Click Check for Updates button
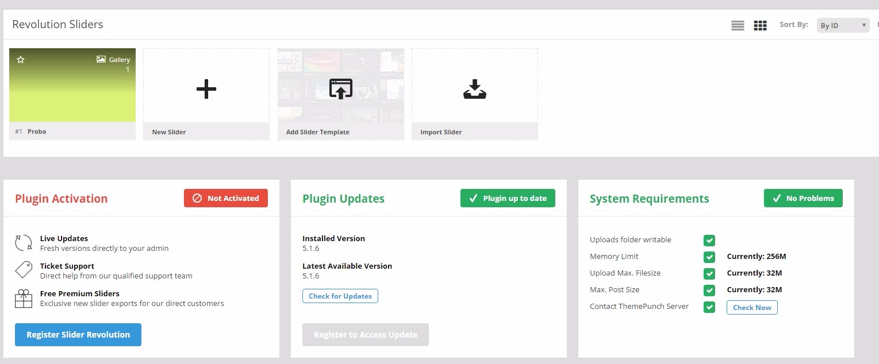This screenshot has height=364, width=879. [340, 296]
